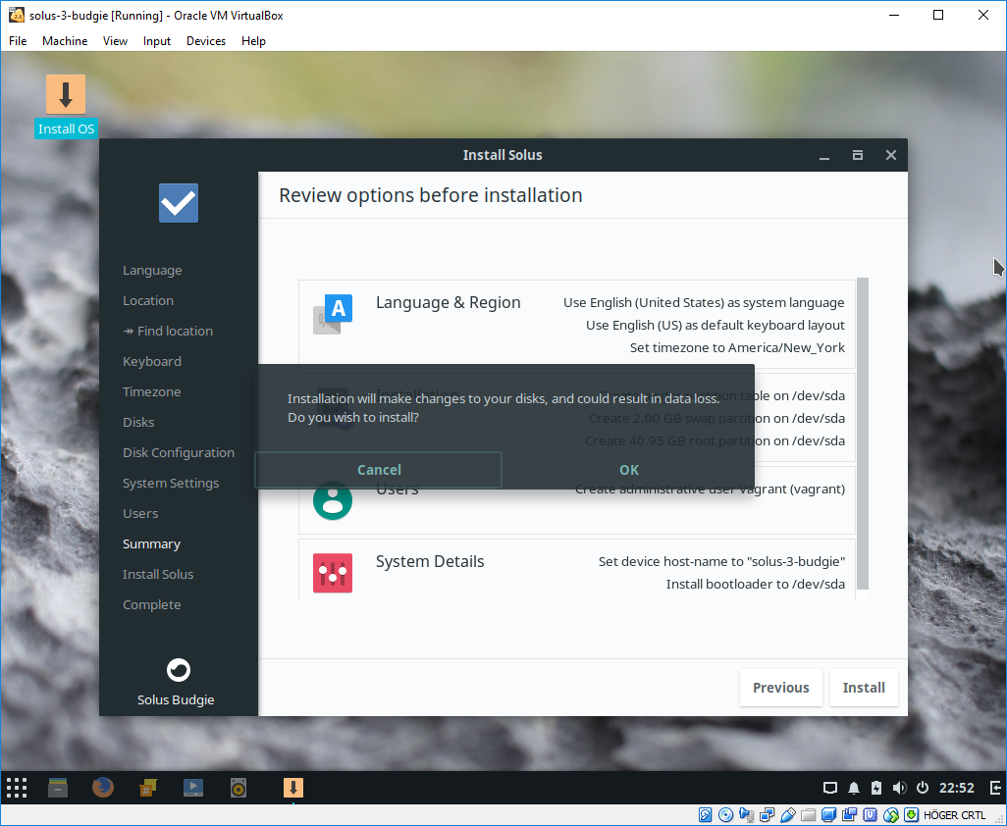Launch Firefox from the taskbar
The width and height of the screenshot is (1007, 826).
(x=103, y=788)
